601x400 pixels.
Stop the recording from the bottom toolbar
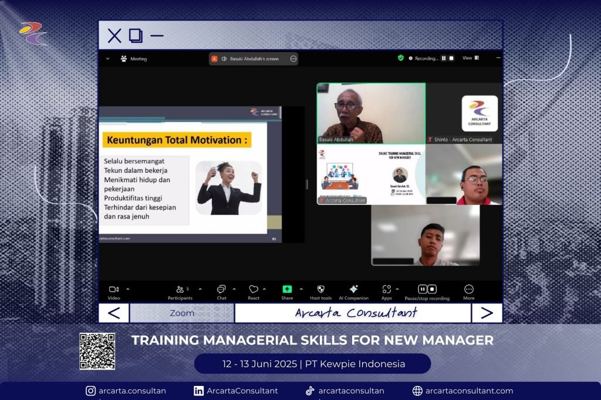pyautogui.click(x=432, y=289)
